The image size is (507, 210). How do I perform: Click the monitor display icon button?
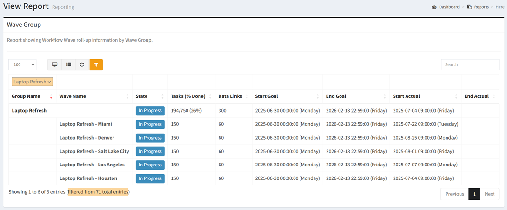click(x=54, y=65)
